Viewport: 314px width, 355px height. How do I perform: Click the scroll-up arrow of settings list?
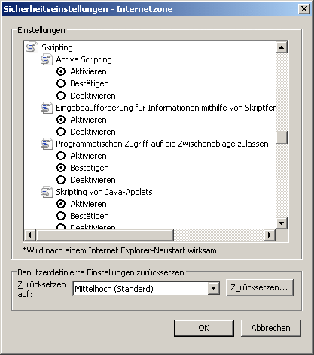coord(282,47)
